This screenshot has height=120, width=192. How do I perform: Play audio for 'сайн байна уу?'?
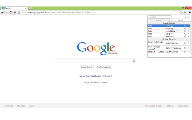[x=185, y=31]
